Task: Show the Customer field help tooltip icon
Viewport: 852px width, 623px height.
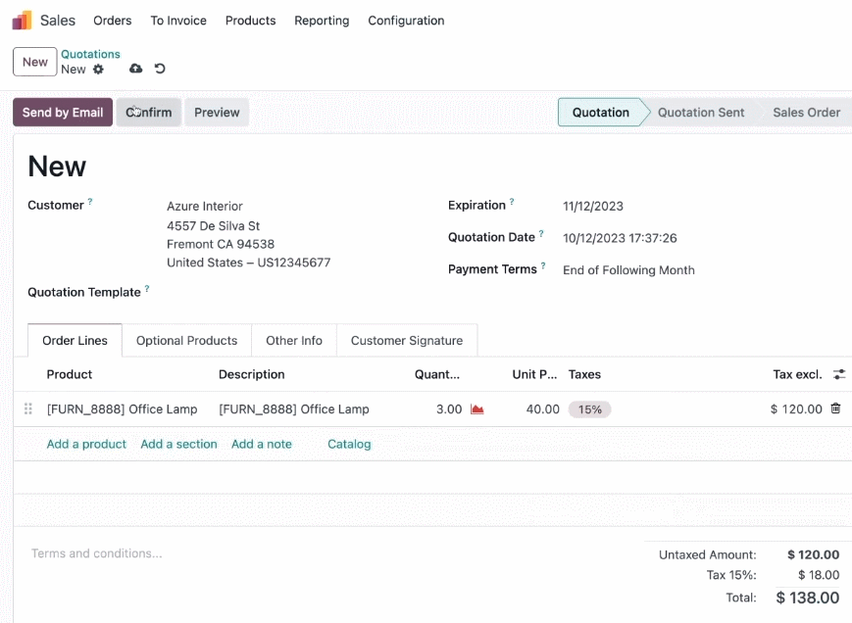Action: (90, 202)
